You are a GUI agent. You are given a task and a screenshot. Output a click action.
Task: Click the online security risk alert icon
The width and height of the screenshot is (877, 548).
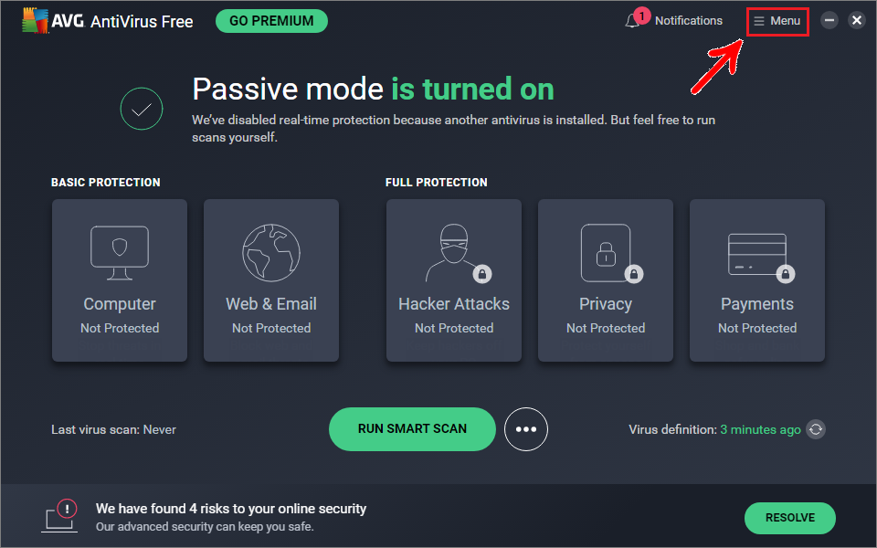[60, 515]
